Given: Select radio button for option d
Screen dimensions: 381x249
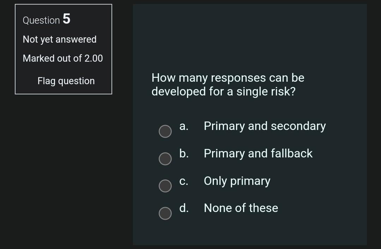Looking at the screenshot, I should pos(165,213).
